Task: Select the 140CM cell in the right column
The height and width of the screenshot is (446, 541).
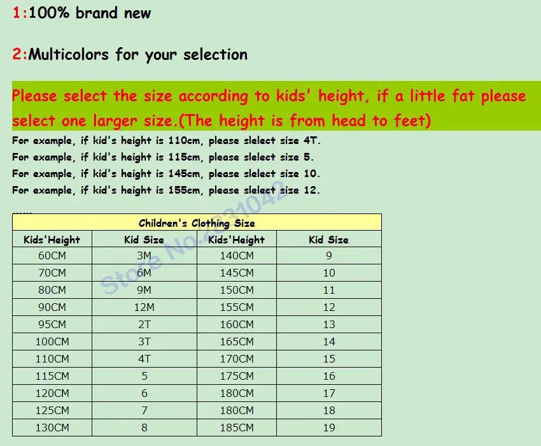Action: [236, 256]
